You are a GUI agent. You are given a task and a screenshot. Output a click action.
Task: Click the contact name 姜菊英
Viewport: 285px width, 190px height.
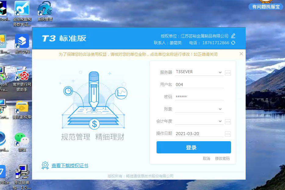pos(175,43)
